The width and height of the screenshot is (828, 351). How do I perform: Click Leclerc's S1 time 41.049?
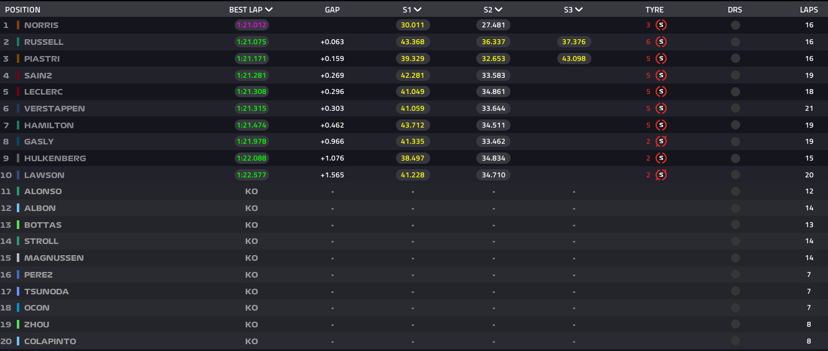(413, 91)
